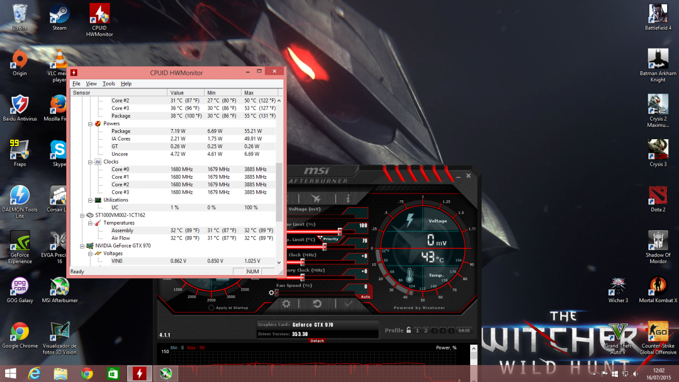Open the CPUID HWMonitor desktop shortcut
Screen dimensions: 679x382
(100, 20)
